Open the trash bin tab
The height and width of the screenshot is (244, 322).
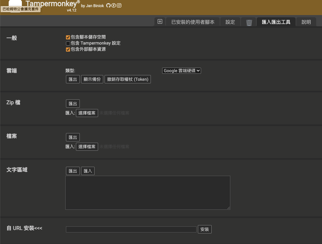[249, 22]
